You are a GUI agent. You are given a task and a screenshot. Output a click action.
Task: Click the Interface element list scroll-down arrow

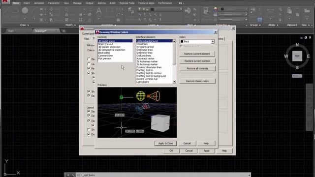[174, 82]
